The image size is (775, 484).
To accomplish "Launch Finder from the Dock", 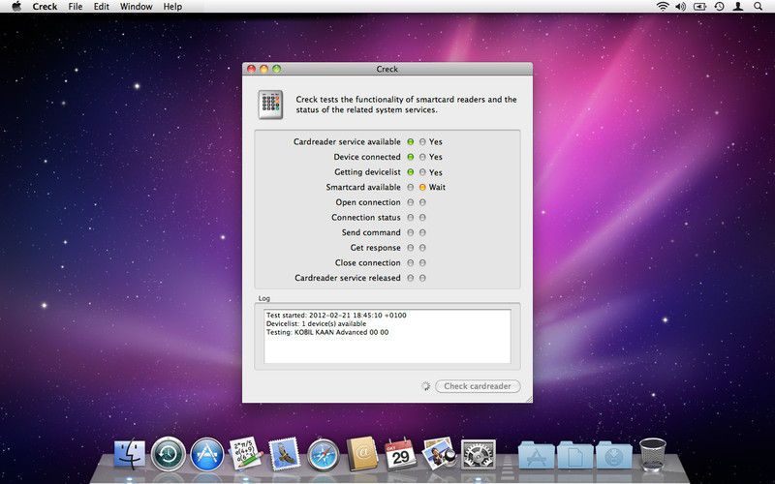I will click(130, 454).
